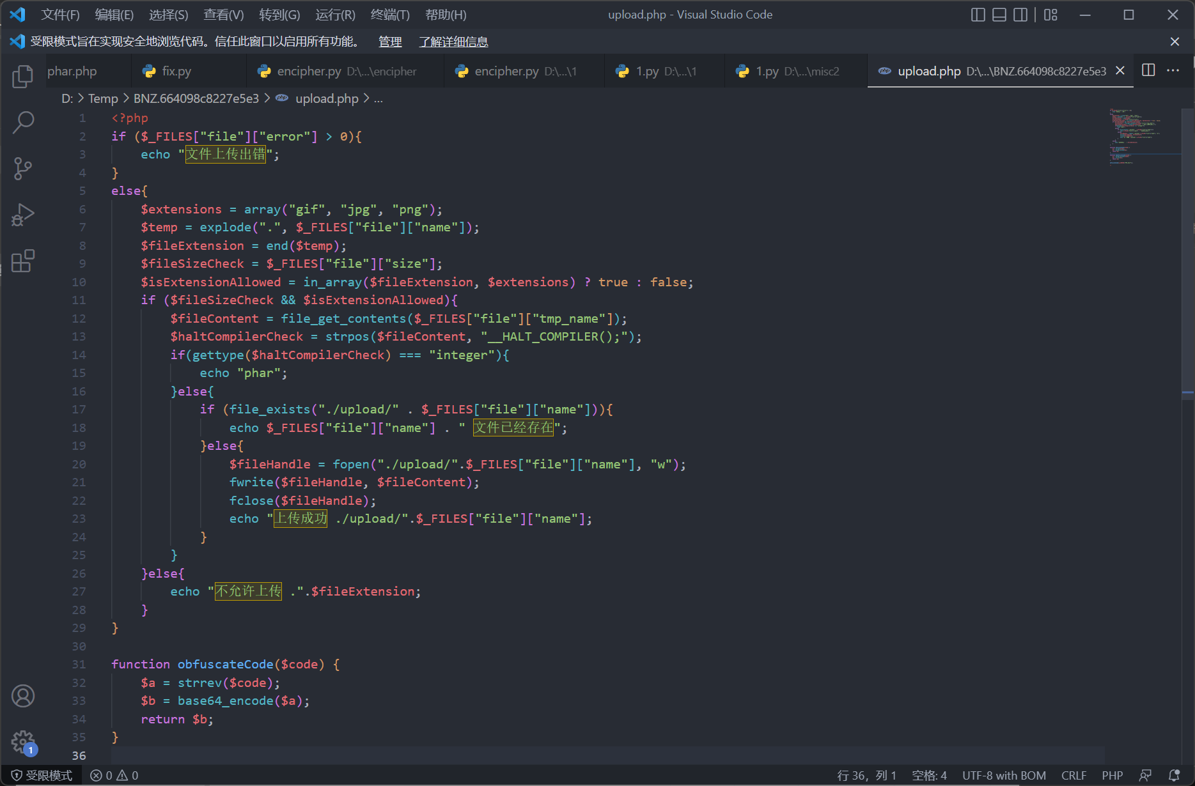Click base64_encode call on line 33

tap(225, 700)
